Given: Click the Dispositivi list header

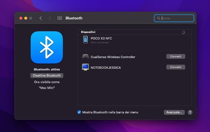Looking at the screenshot, I should [88, 32].
